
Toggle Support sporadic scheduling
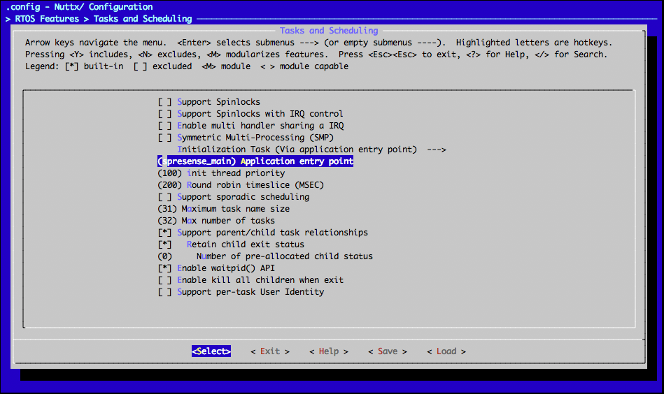(164, 197)
